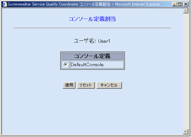This screenshot has width=191, height=137.
Task: Click the コンソール定義 table header
Action: [93, 56]
